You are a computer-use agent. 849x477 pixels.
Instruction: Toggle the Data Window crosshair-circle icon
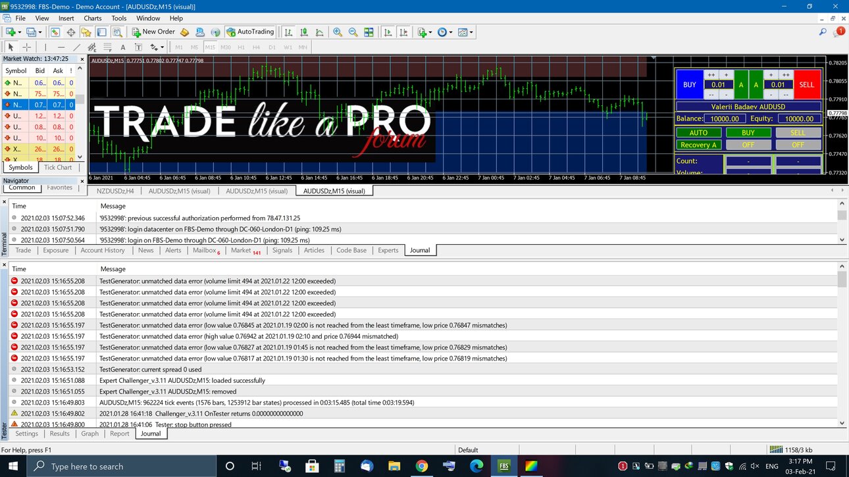pyautogui.click(x=70, y=32)
